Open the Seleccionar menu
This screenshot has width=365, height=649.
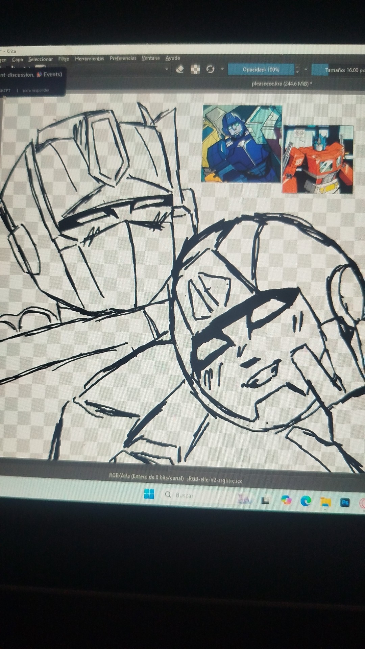(x=41, y=59)
